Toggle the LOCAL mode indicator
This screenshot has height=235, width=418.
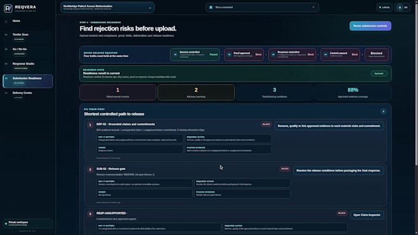[384, 7]
